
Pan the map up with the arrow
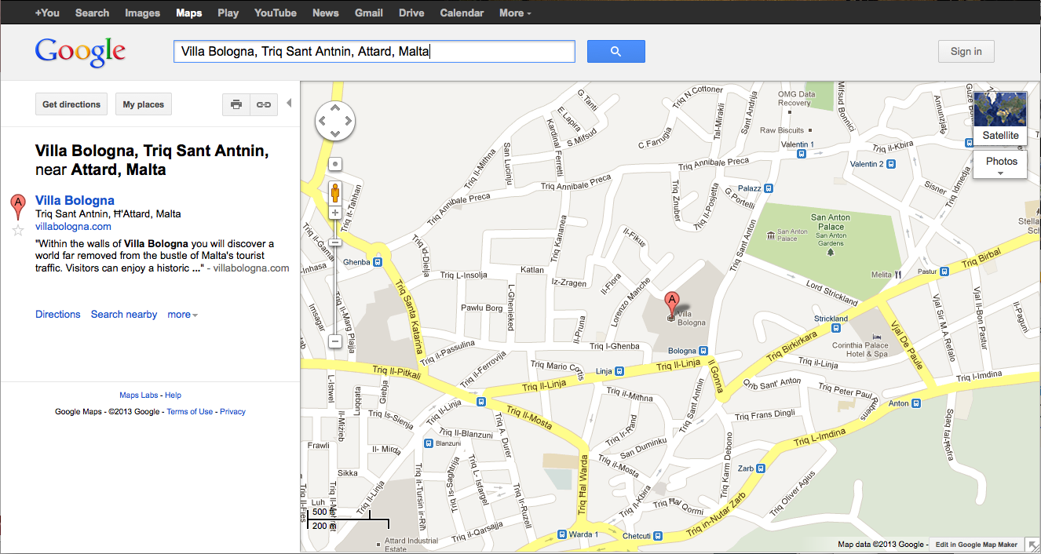tap(335, 108)
